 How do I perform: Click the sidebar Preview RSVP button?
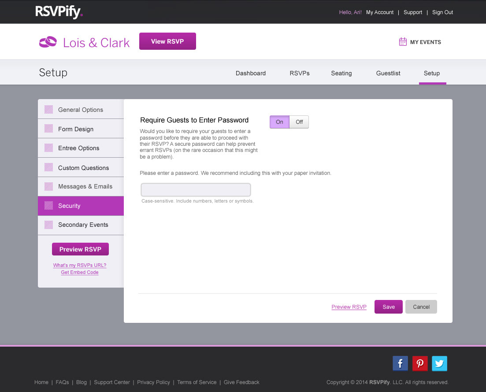pyautogui.click(x=80, y=249)
